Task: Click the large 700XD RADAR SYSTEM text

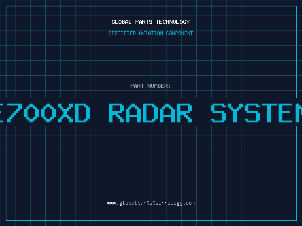Action: coord(151,113)
